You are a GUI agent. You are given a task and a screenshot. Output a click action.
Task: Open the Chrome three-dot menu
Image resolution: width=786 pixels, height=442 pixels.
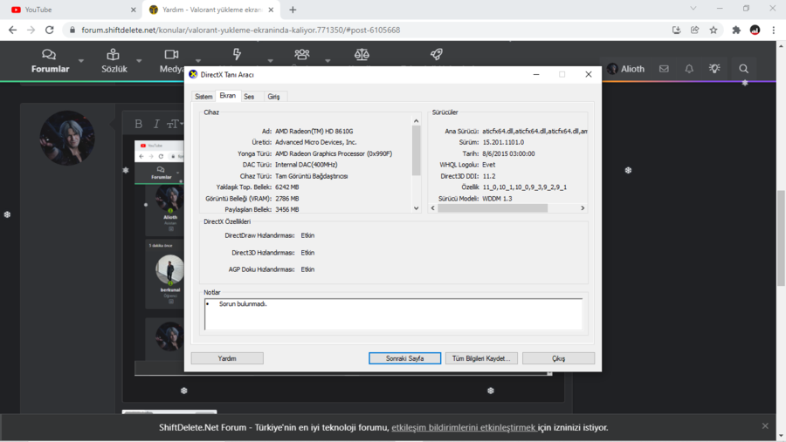click(774, 30)
